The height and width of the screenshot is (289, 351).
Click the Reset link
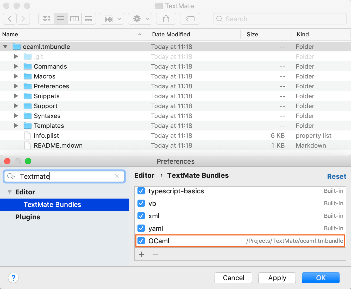[x=336, y=176]
